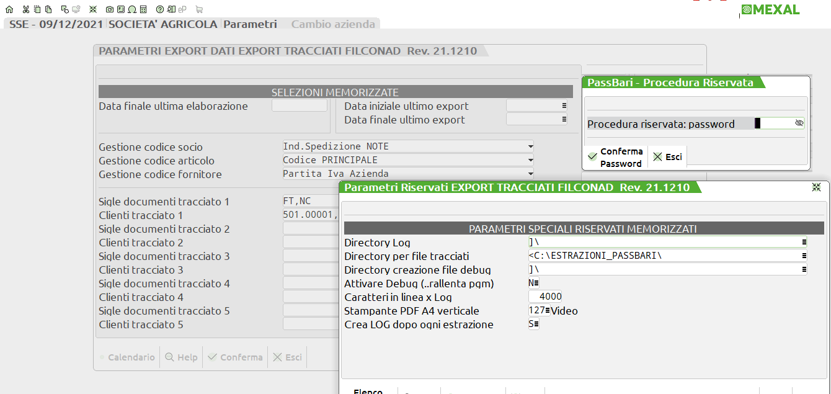
Task: Click the shopping cart icon
Action: click(199, 9)
